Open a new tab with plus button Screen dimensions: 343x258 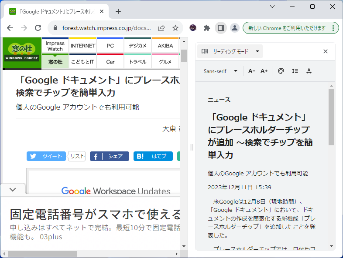[x=118, y=11]
